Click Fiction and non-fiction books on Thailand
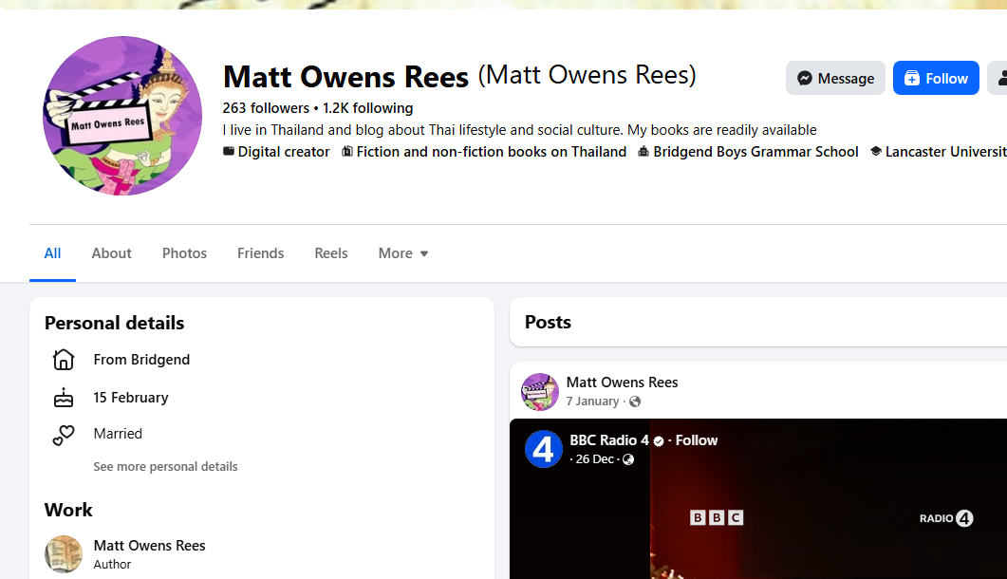1007x579 pixels. click(492, 152)
